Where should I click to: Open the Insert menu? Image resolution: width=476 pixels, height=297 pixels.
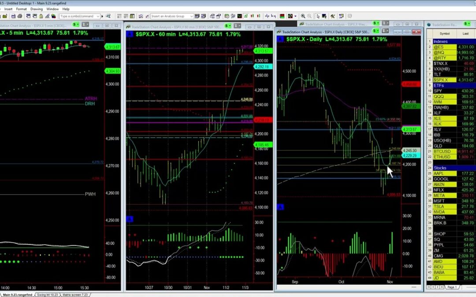coord(8,9)
